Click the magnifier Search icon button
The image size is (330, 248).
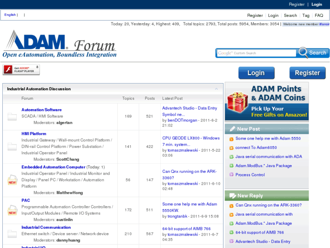coord(313,52)
